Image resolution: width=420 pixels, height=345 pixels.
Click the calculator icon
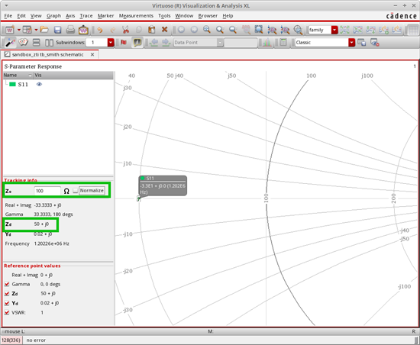click(283, 42)
